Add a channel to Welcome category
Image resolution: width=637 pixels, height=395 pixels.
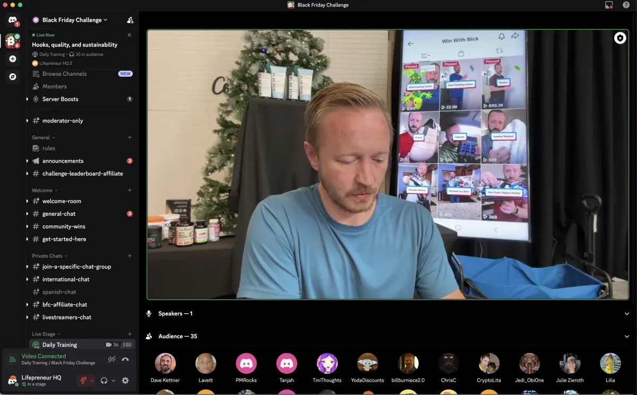(x=130, y=190)
